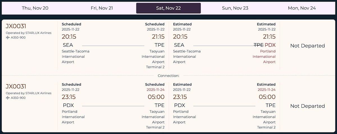Switch to the Fri, Nov 21 tab
The image size is (337, 134).
(x=102, y=8)
